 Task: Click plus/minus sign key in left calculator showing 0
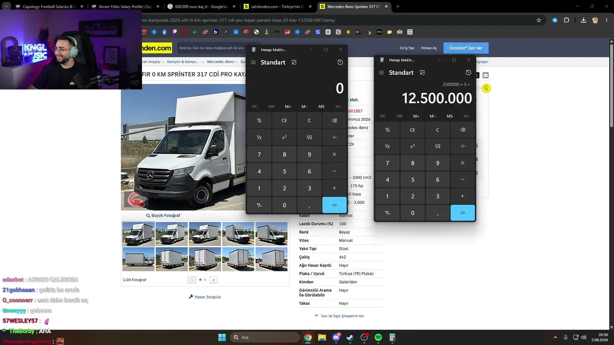(259, 205)
